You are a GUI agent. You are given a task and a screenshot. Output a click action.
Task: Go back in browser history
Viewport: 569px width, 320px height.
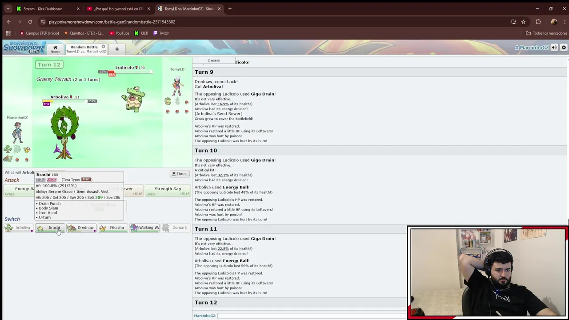[9, 22]
